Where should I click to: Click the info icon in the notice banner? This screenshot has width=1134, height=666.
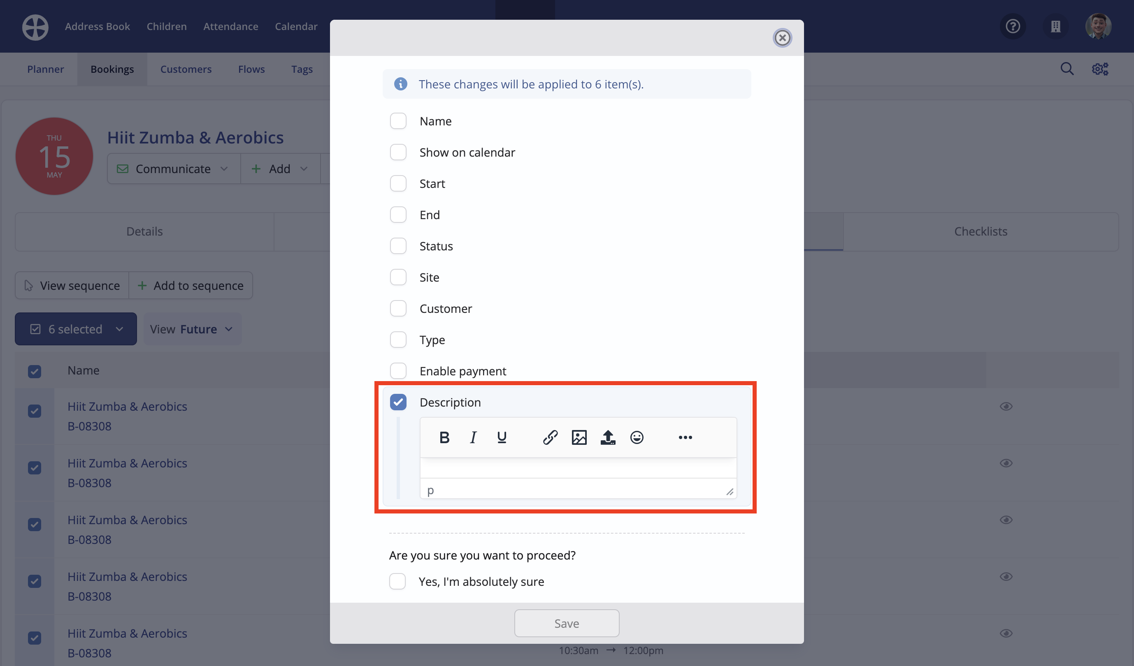click(400, 84)
